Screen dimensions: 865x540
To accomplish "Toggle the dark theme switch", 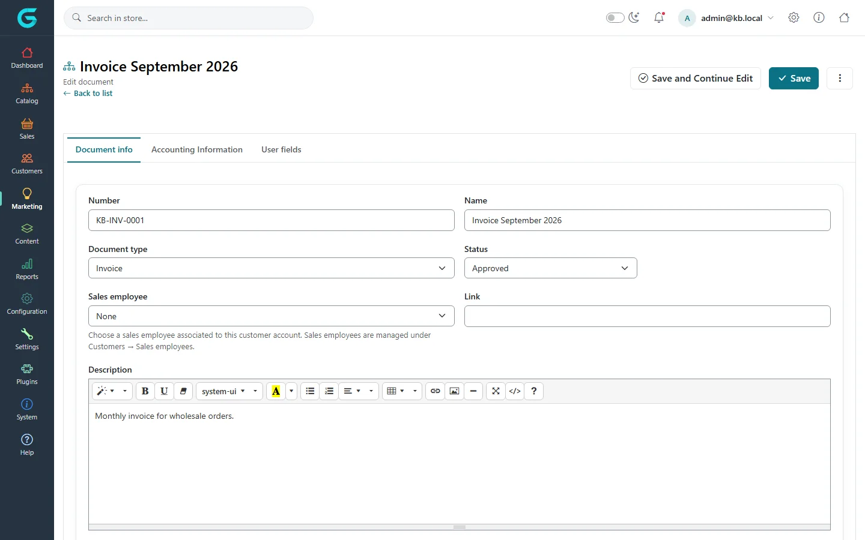I will [x=615, y=17].
